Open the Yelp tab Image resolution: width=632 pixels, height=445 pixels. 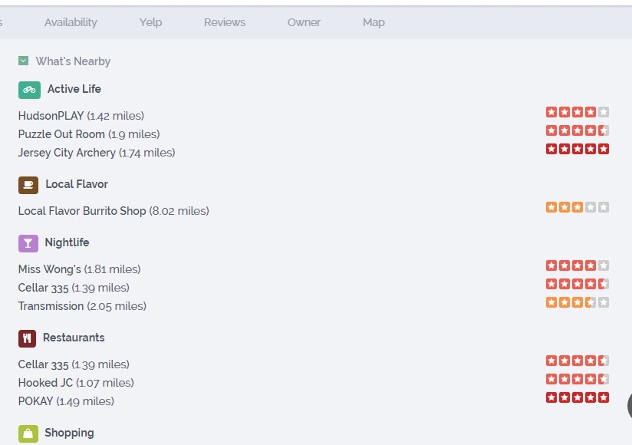coord(150,22)
